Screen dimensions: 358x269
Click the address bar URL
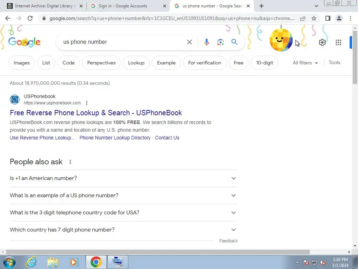coord(172,18)
